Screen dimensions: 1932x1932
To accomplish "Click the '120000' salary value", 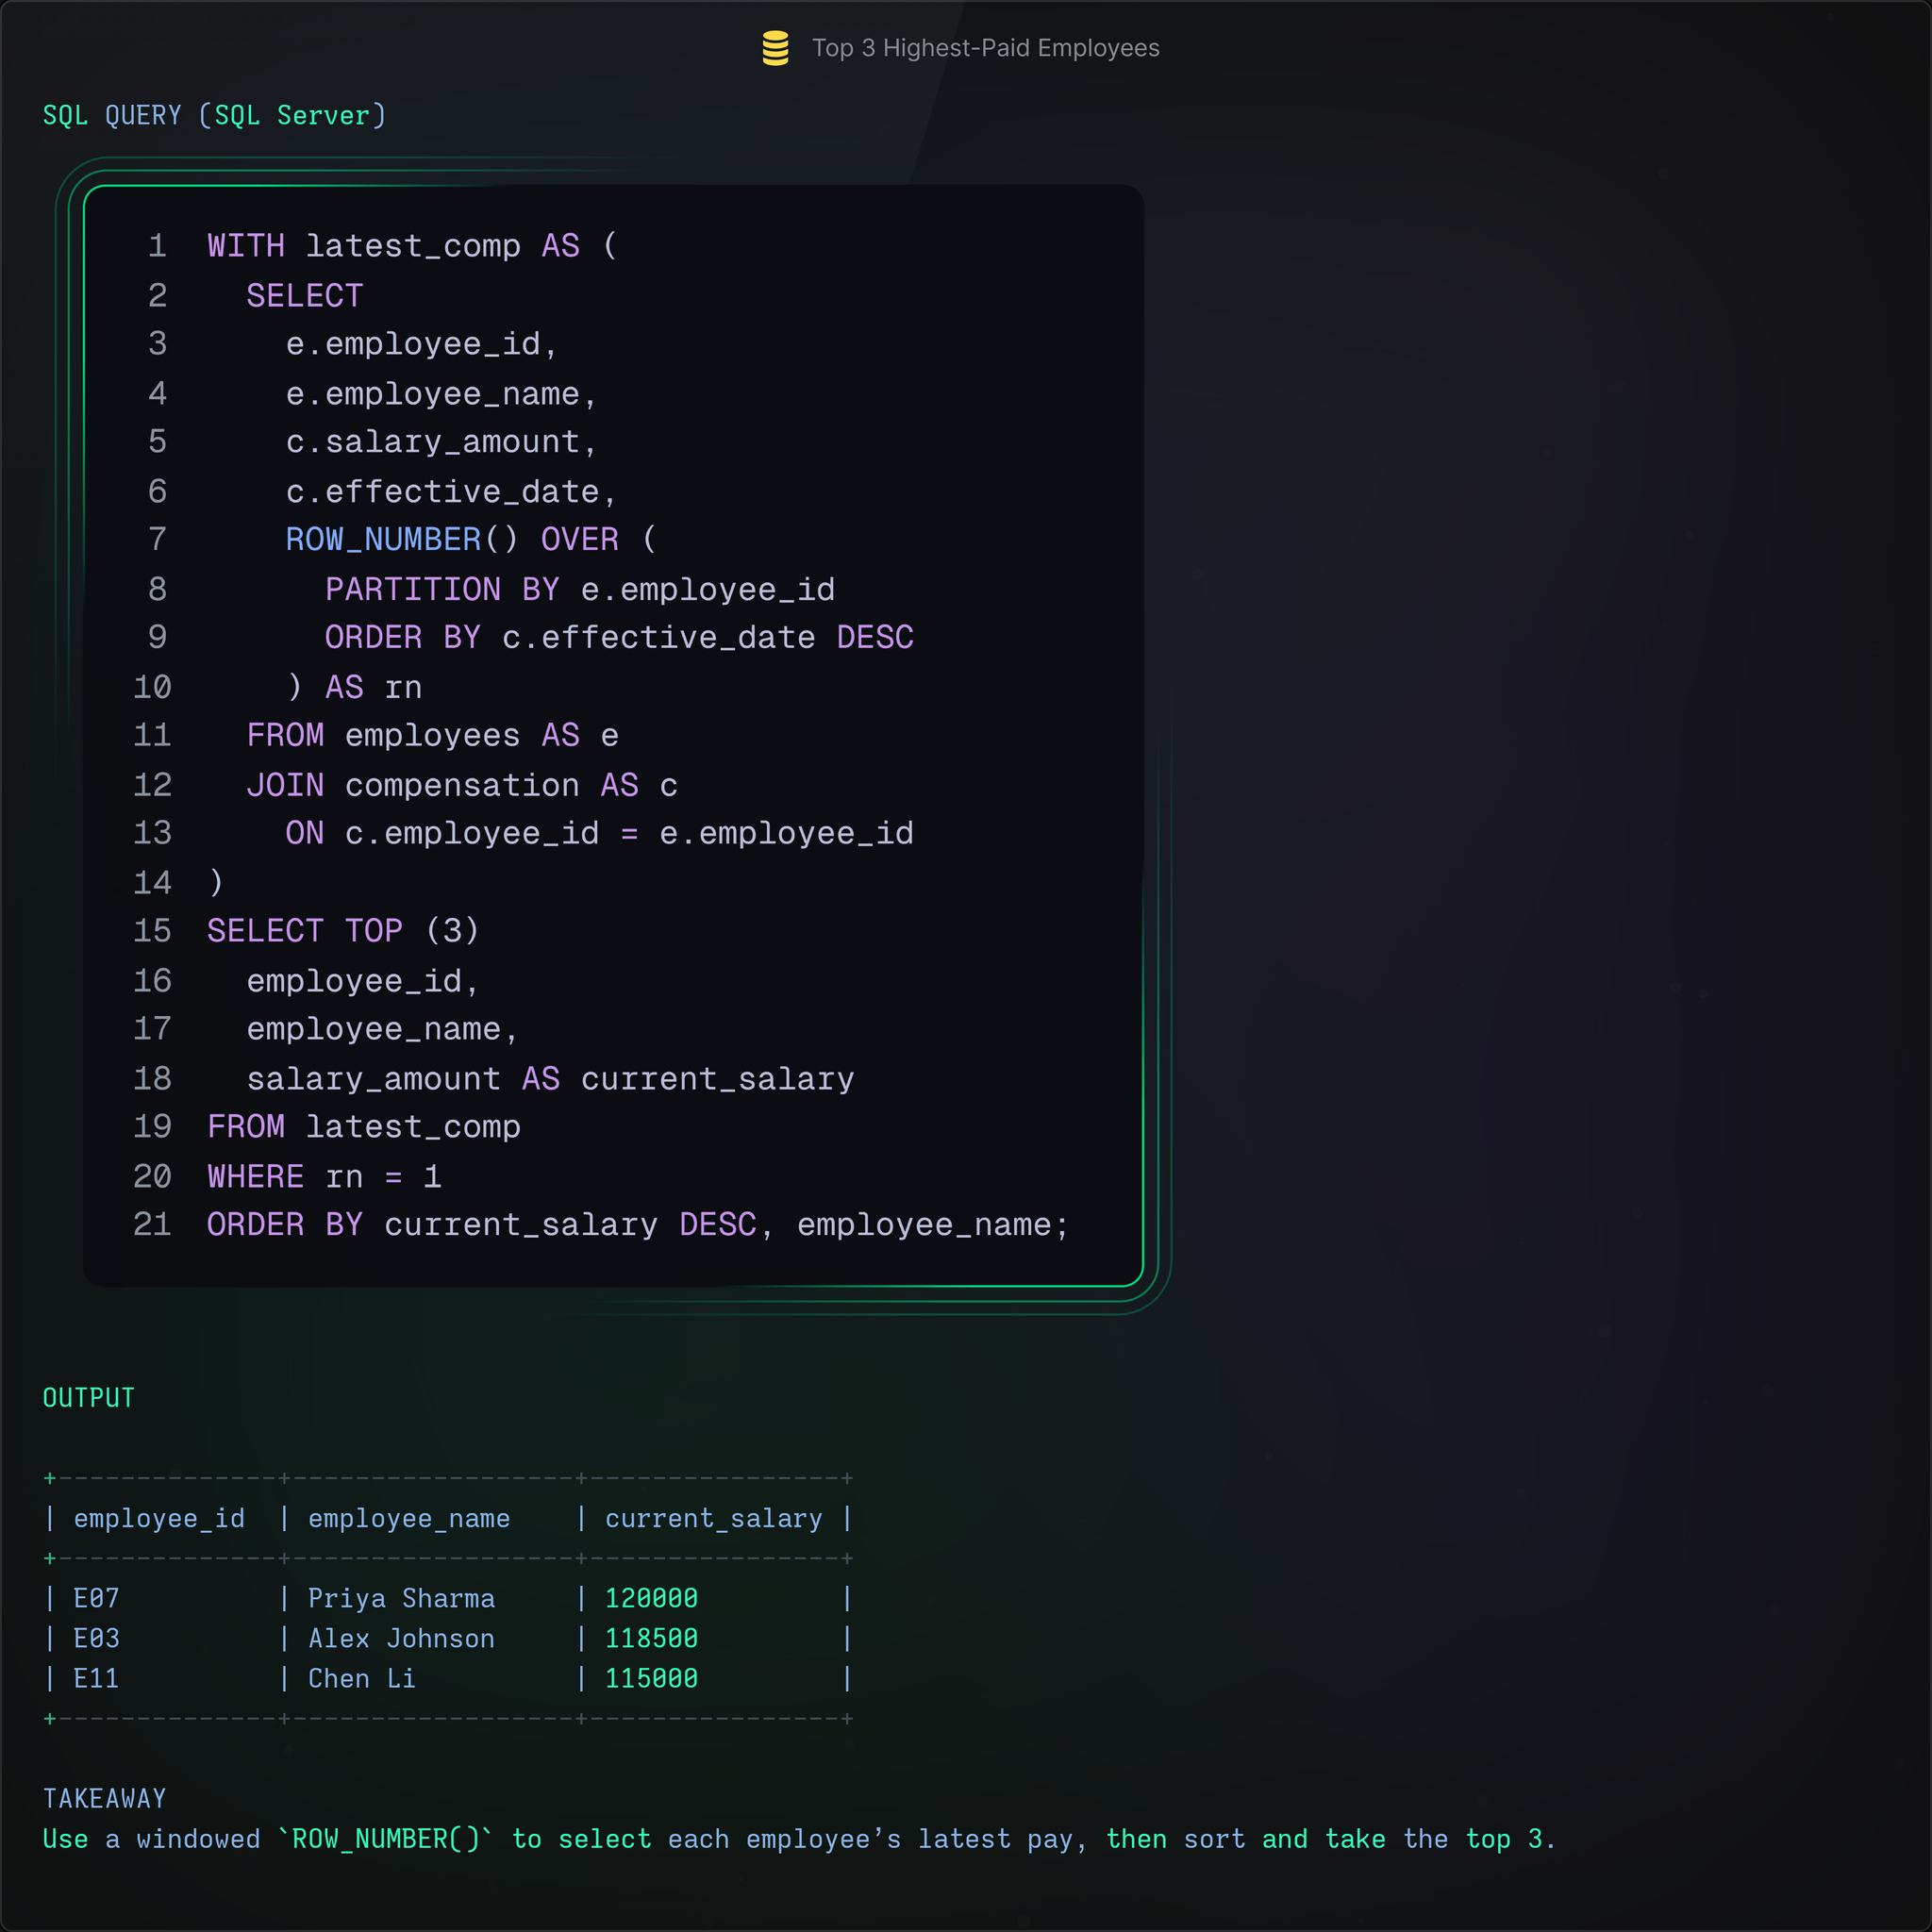I will [651, 1599].
